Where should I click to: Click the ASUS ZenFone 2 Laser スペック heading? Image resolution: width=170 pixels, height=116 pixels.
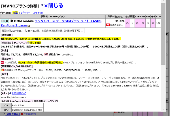(x=29, y=101)
